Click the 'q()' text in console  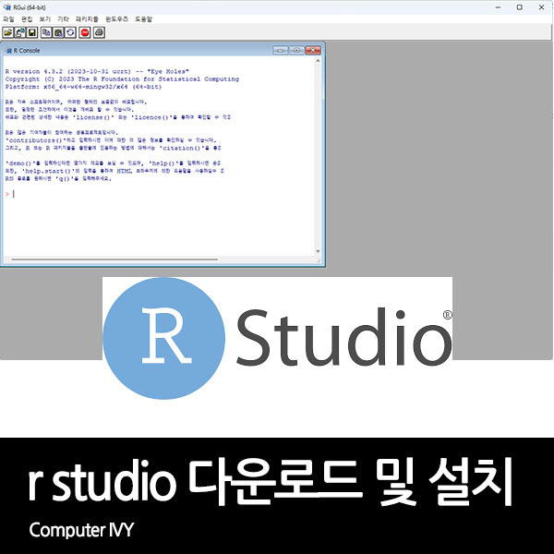pyautogui.click(x=65, y=179)
